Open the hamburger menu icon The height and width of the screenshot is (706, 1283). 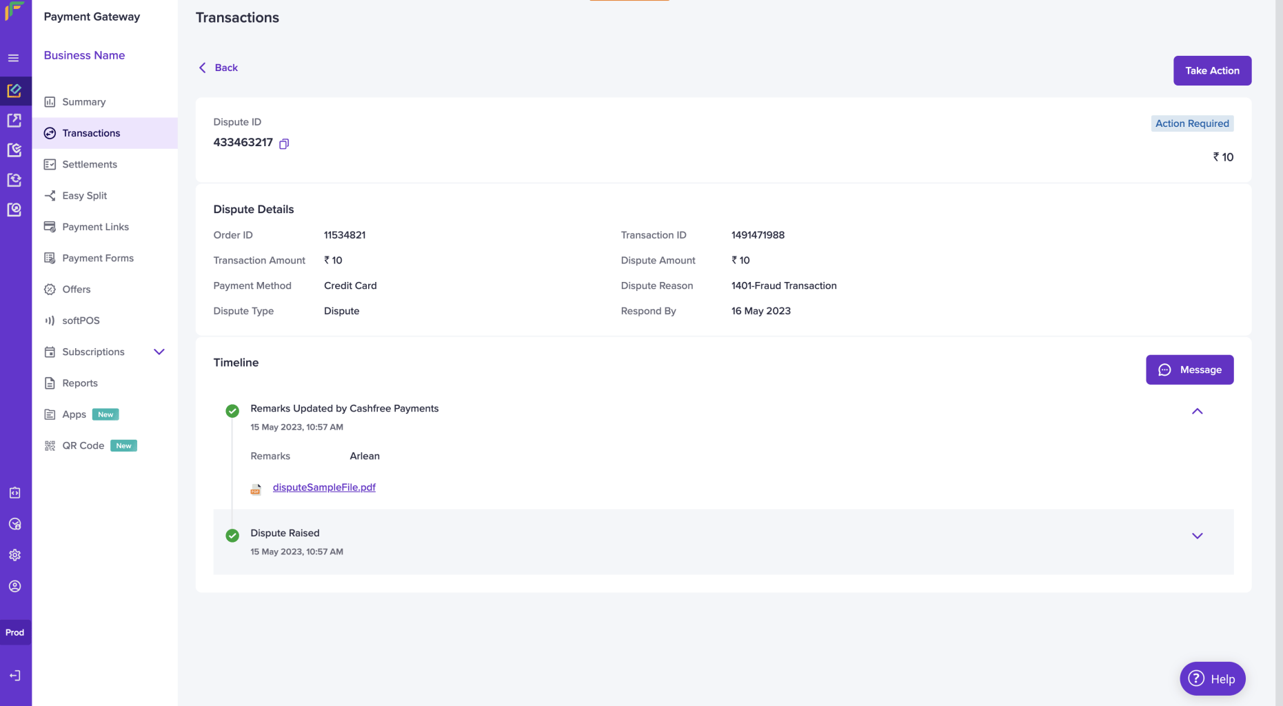(x=13, y=58)
